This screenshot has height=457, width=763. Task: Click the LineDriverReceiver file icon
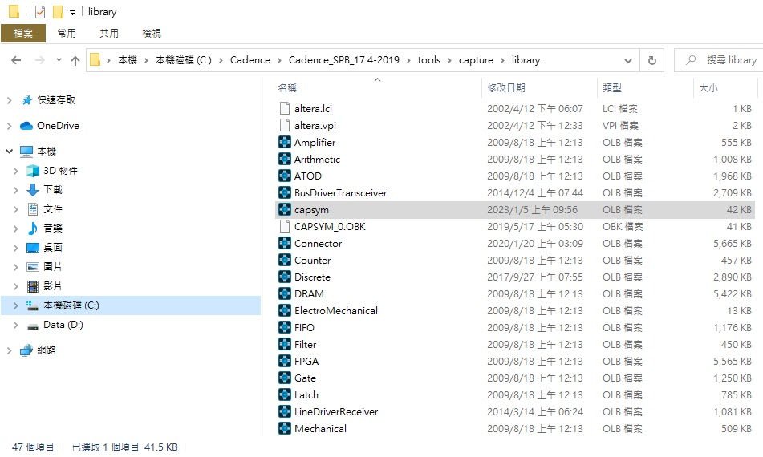tap(285, 412)
